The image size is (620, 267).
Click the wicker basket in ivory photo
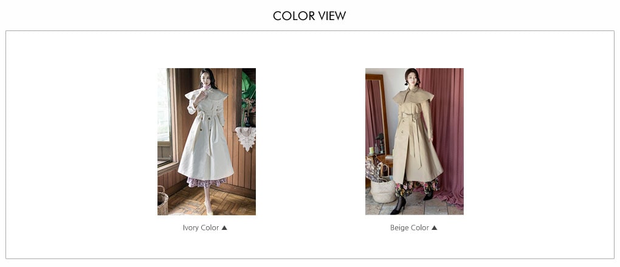(x=162, y=201)
